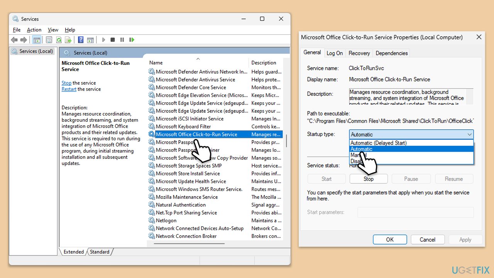
Task: Switch to the Dependencies tab
Action: tap(391, 53)
